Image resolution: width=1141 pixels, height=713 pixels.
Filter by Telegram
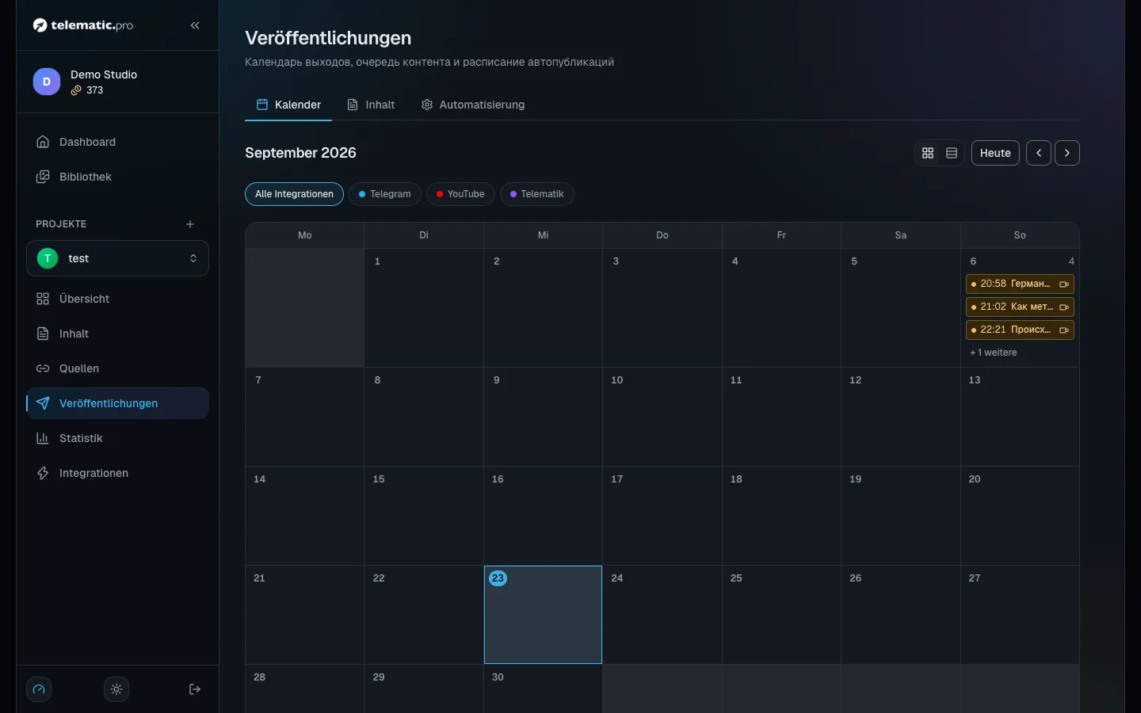coord(385,194)
